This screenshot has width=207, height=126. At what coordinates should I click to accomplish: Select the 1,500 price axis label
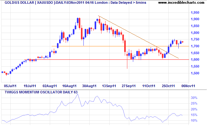pos(195,73)
